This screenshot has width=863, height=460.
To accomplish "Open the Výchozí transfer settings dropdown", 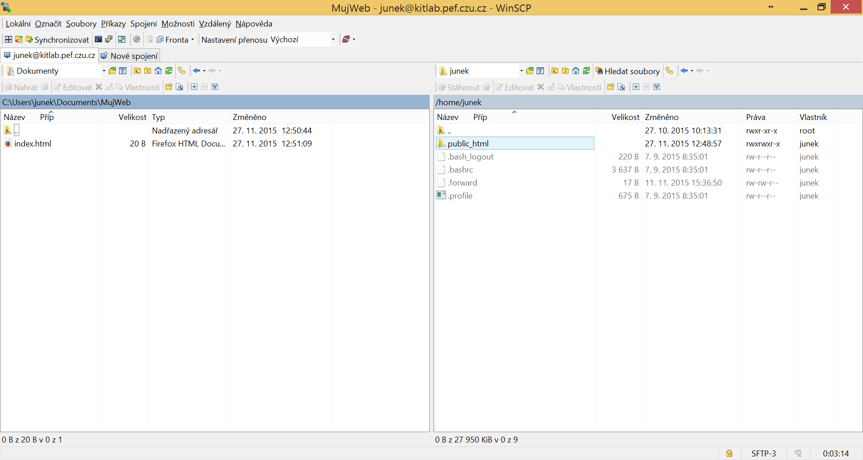I will tap(333, 40).
